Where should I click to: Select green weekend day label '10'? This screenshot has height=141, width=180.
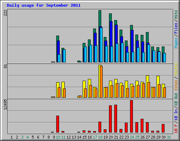(58, 137)
